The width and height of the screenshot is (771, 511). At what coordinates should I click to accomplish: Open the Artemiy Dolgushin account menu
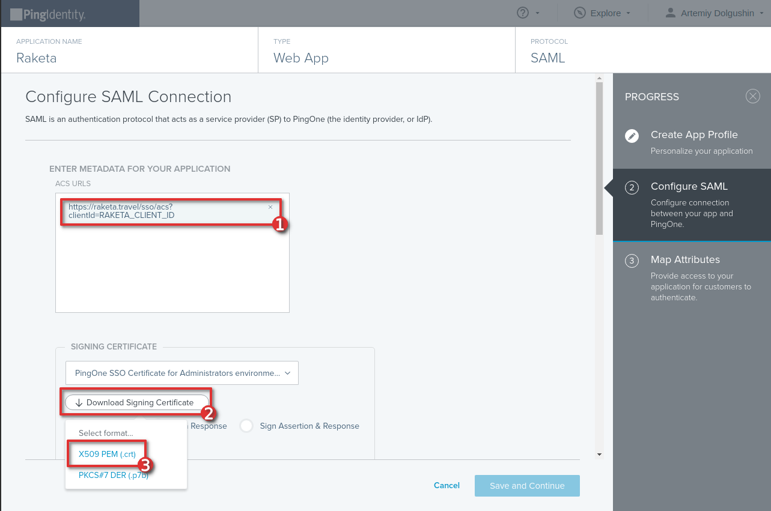[714, 13]
